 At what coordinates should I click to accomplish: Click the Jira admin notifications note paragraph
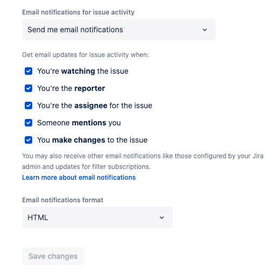pyautogui.click(x=143, y=161)
